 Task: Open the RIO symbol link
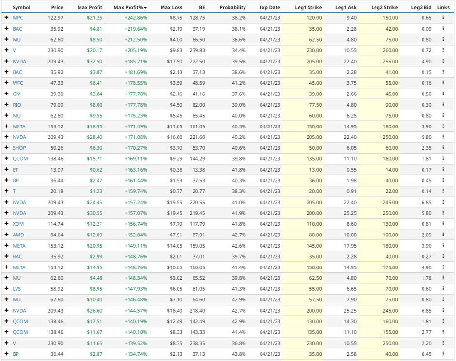click(17, 105)
